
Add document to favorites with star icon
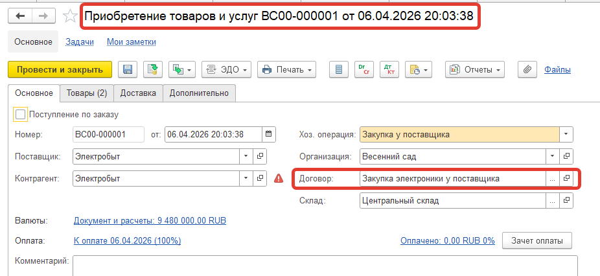(71, 16)
